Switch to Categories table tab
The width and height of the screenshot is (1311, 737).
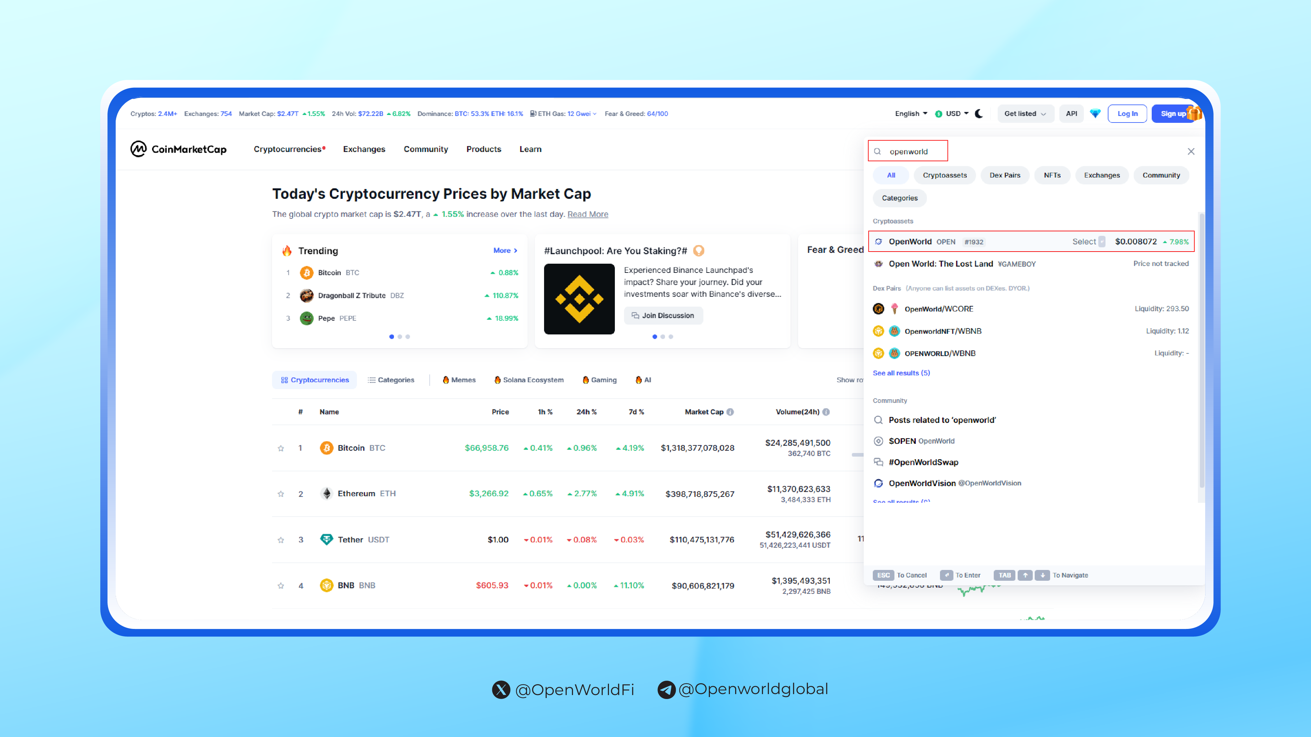tap(391, 380)
